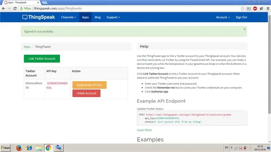Viewport: 271px width, 152px height.
Task: Click the red Unlink Account button
Action: pyautogui.click(x=86, y=93)
